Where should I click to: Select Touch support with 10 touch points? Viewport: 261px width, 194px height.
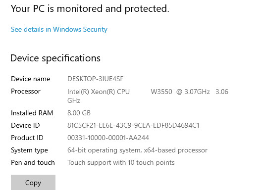point(121,163)
